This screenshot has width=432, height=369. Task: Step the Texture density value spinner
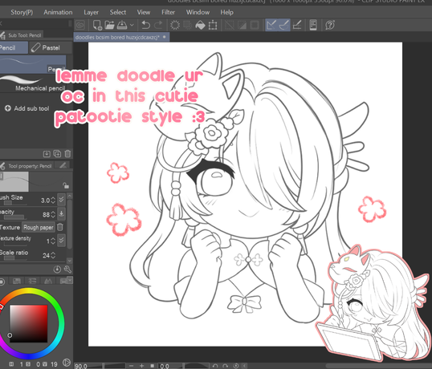pyautogui.click(x=53, y=241)
